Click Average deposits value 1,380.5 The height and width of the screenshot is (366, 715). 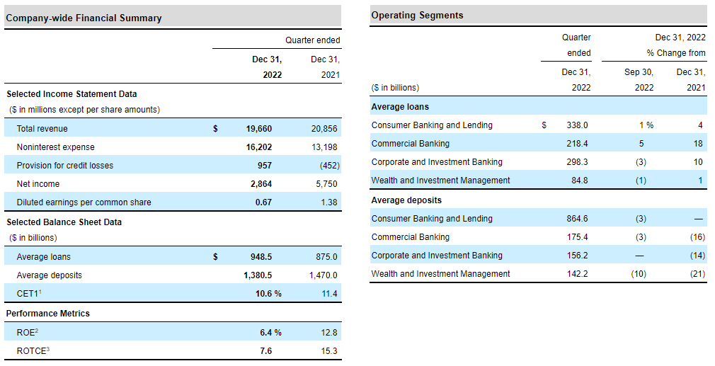(x=258, y=275)
